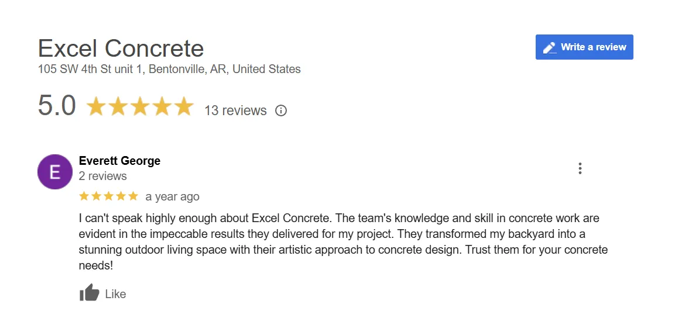Click the pencil icon in the review button
675x325 pixels.
[x=549, y=47]
